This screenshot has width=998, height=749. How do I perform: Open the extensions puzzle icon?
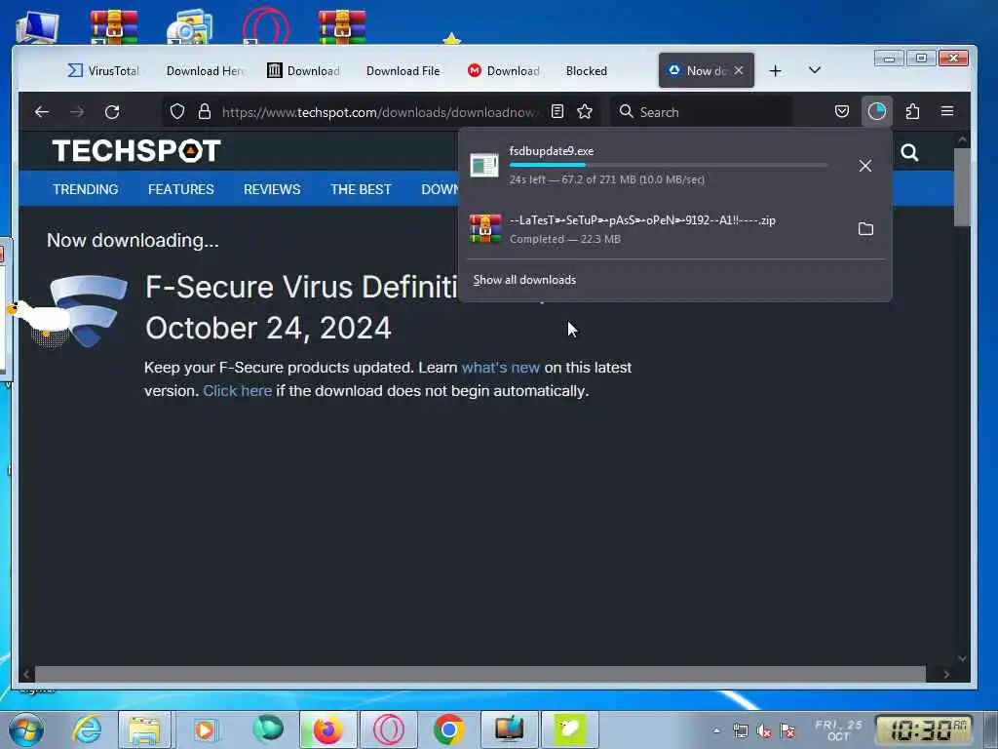(912, 112)
